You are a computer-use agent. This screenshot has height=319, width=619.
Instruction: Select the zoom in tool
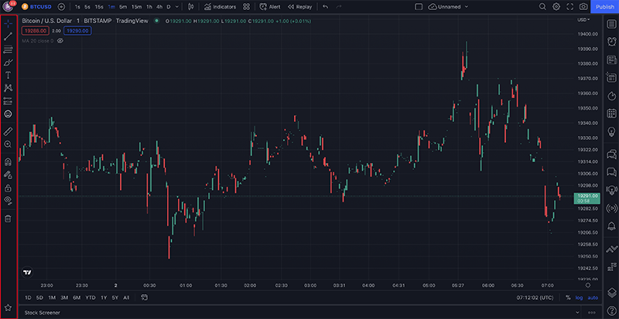9,144
